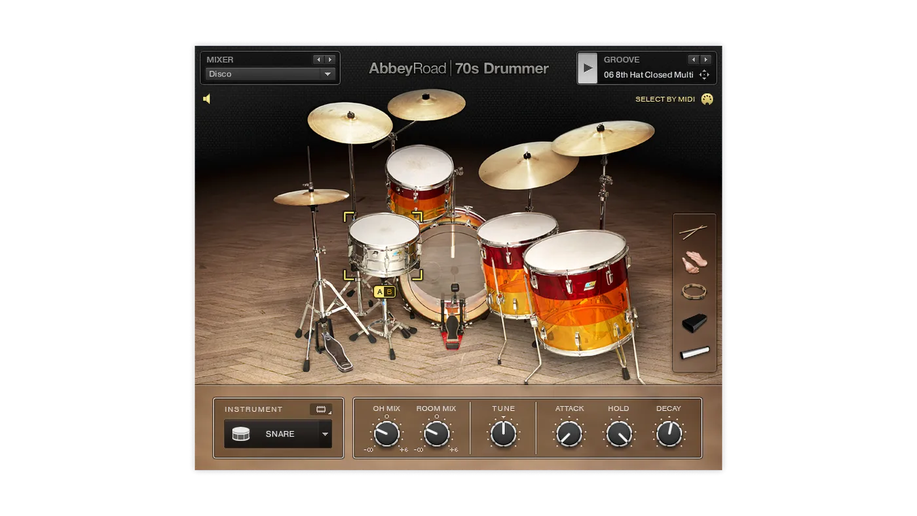
Task: Click the snare drum in the kit
Action: tap(384, 244)
